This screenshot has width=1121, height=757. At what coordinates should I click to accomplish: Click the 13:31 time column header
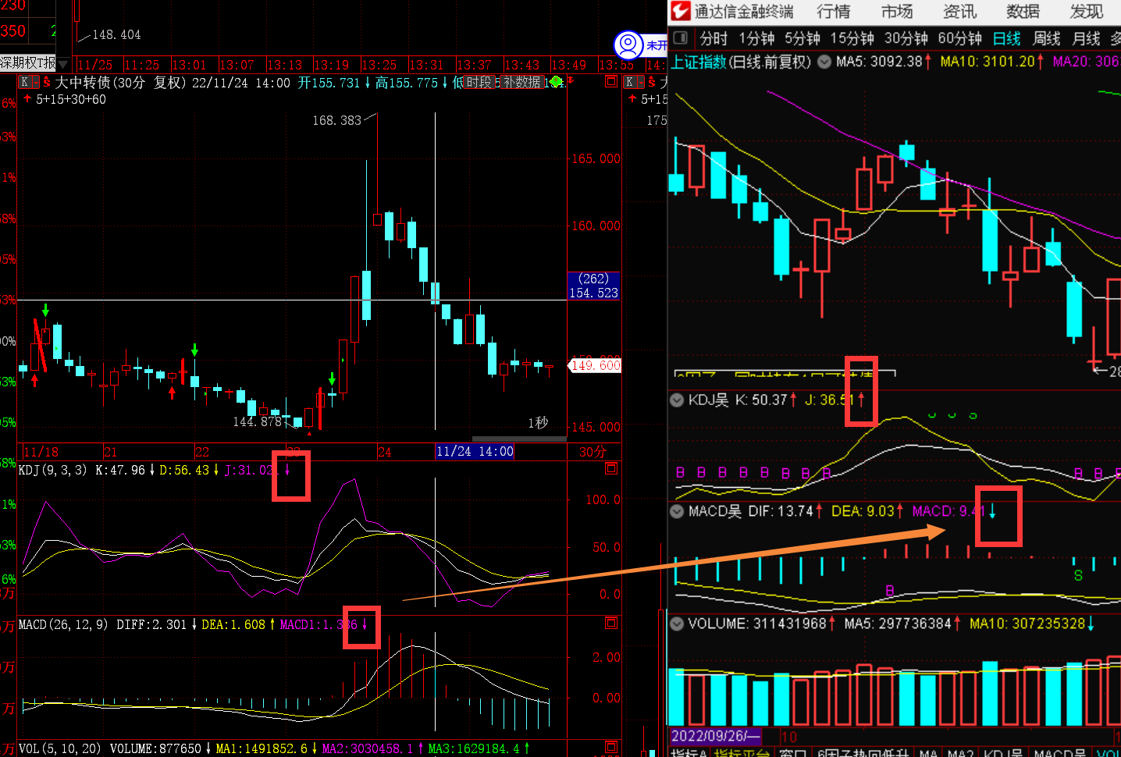426,65
